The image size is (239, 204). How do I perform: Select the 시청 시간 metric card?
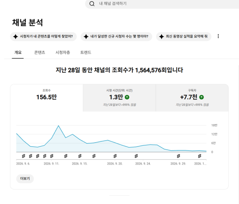pyautogui.click(x=119, y=98)
